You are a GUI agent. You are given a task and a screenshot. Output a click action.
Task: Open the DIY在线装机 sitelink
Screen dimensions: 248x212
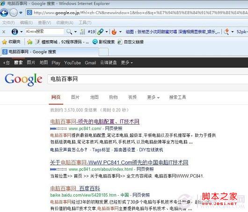tap(151, 150)
